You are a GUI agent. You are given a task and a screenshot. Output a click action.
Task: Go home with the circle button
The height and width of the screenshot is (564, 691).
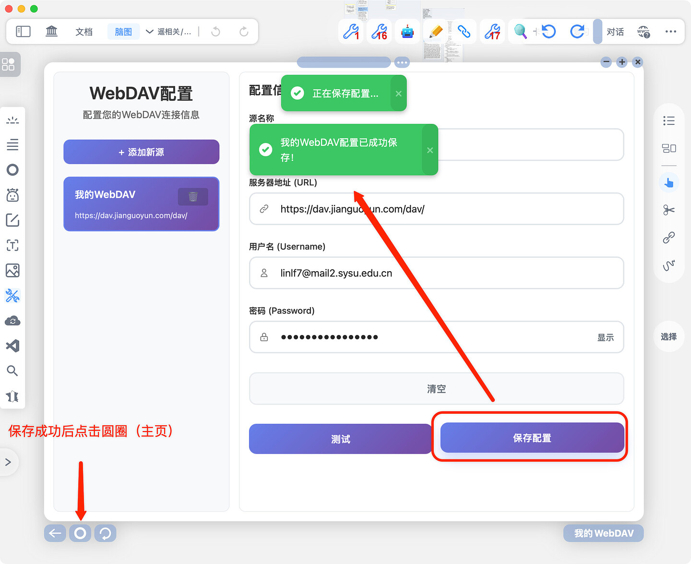80,533
